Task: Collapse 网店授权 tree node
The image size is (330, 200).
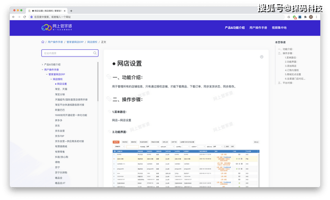Action: point(51,79)
